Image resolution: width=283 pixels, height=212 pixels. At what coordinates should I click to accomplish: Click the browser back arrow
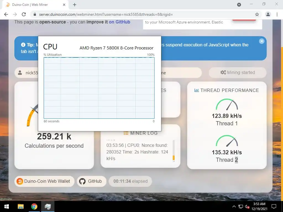tap(6, 14)
